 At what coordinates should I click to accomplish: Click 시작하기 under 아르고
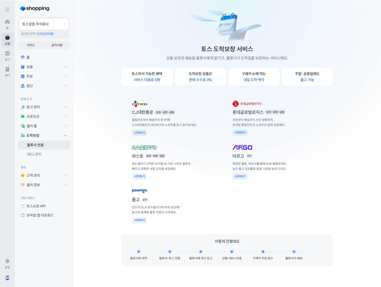(x=240, y=176)
